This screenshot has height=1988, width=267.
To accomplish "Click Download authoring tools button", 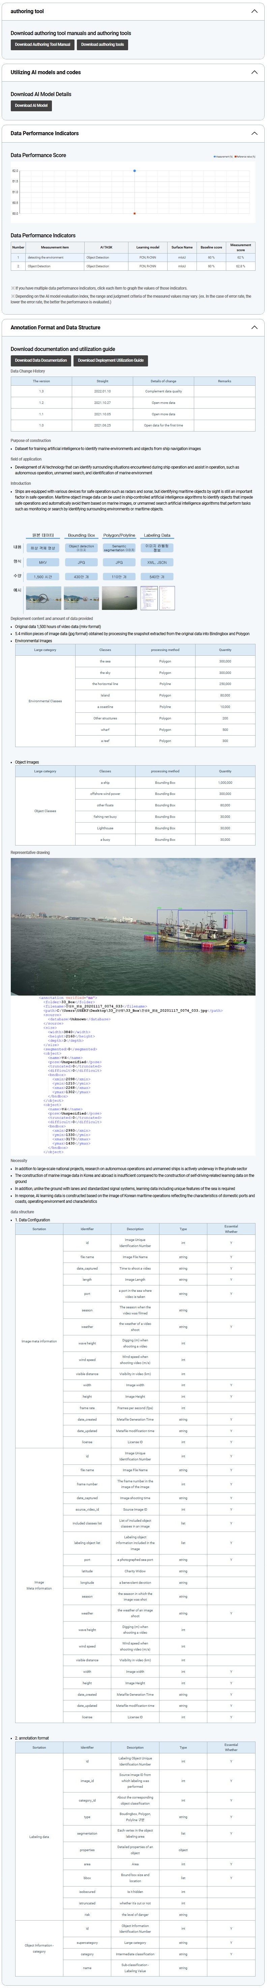I will [102, 45].
